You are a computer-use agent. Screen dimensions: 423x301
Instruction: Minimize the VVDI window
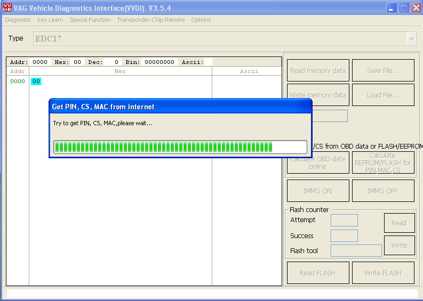point(391,8)
